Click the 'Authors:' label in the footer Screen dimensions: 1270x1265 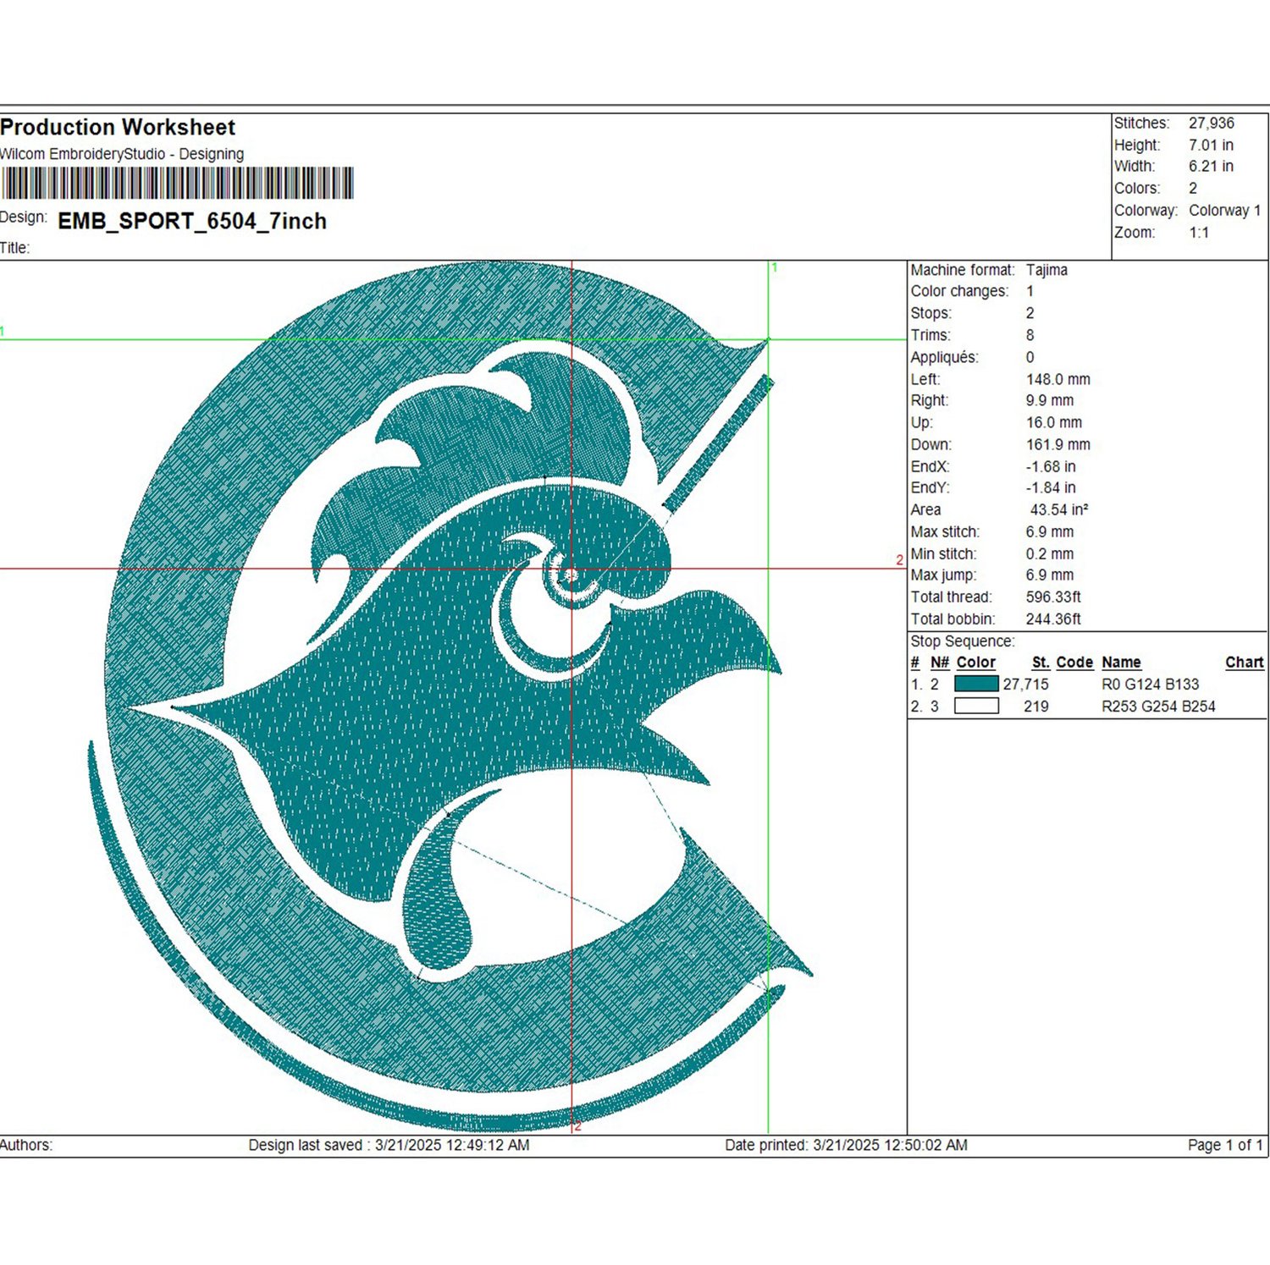click(26, 1145)
